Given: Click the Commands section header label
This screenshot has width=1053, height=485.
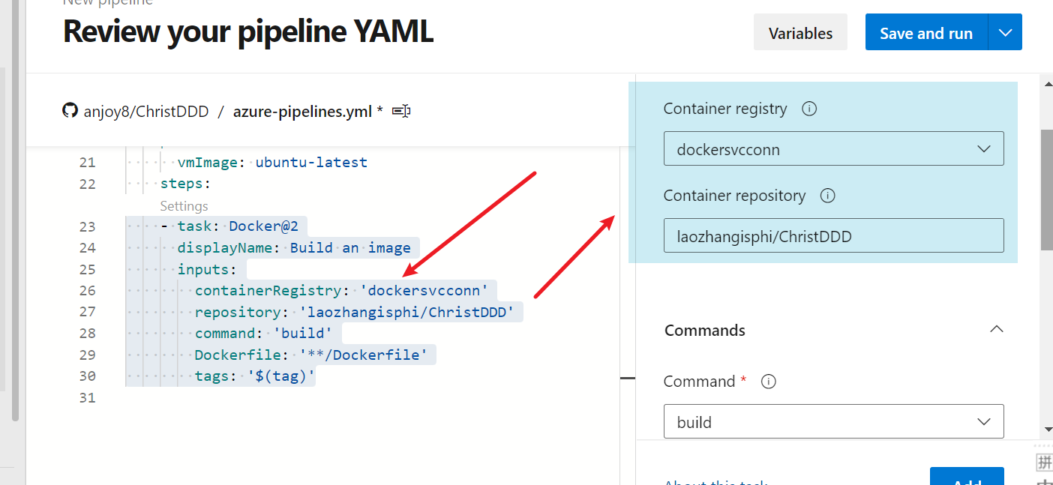Looking at the screenshot, I should [705, 330].
